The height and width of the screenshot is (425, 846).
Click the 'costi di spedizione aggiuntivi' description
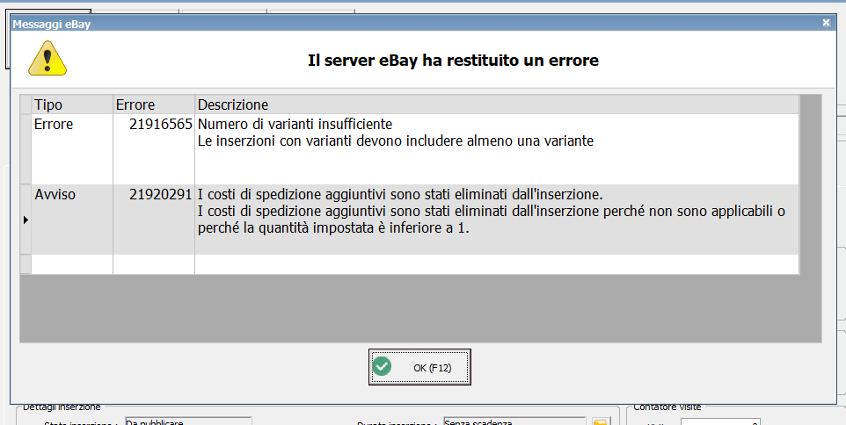[x=496, y=220]
